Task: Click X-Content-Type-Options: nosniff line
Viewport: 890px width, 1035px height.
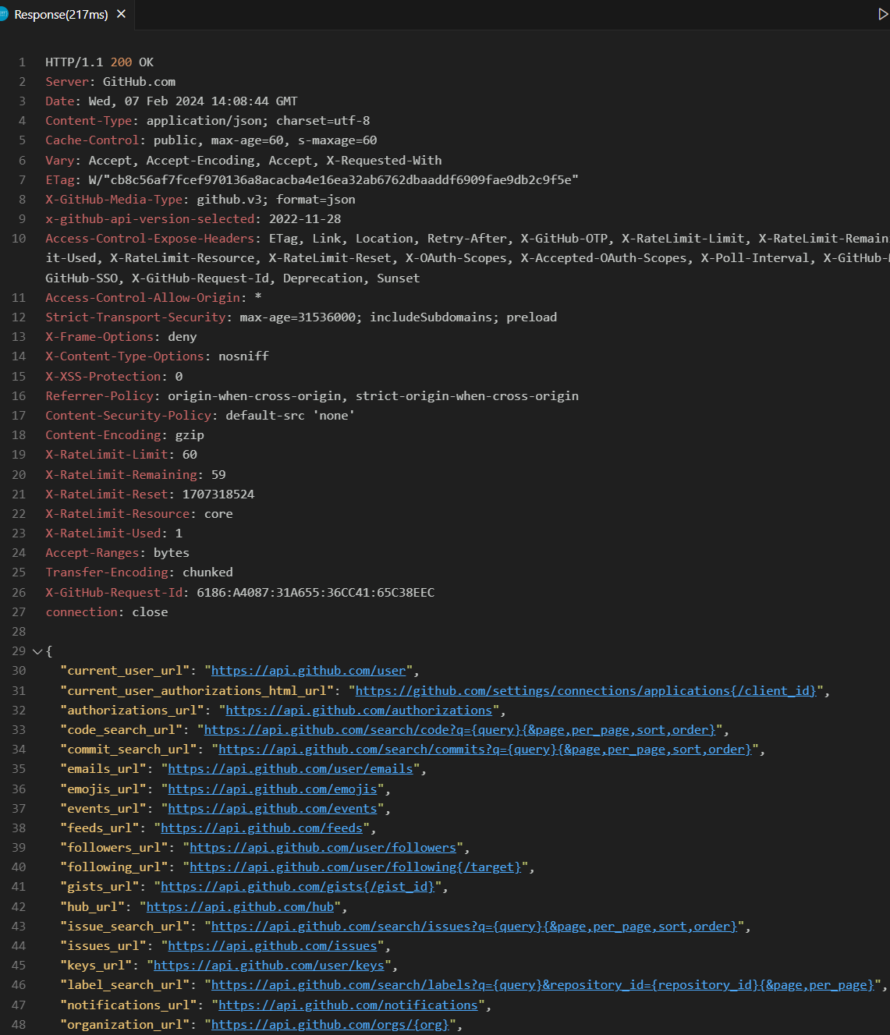Action: pos(157,356)
